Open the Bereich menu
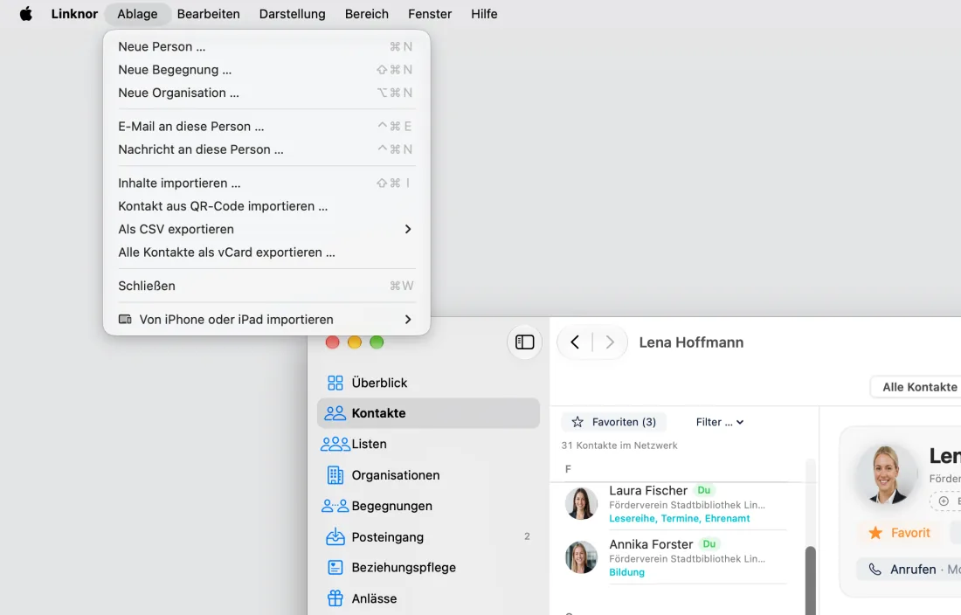The width and height of the screenshot is (961, 615). (x=367, y=13)
